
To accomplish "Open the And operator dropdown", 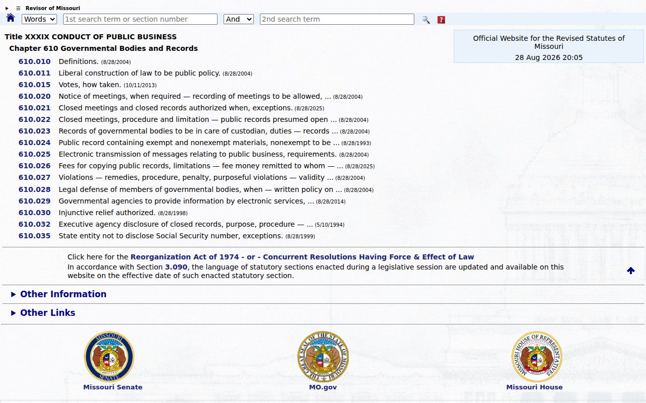I will coord(238,19).
